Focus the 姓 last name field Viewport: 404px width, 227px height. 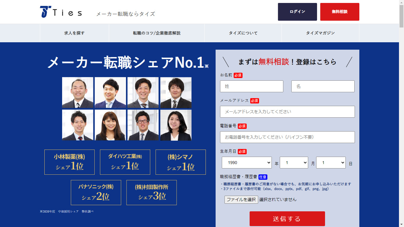[252, 86]
